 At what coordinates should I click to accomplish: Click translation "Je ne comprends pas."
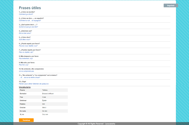click(x=27, y=71)
